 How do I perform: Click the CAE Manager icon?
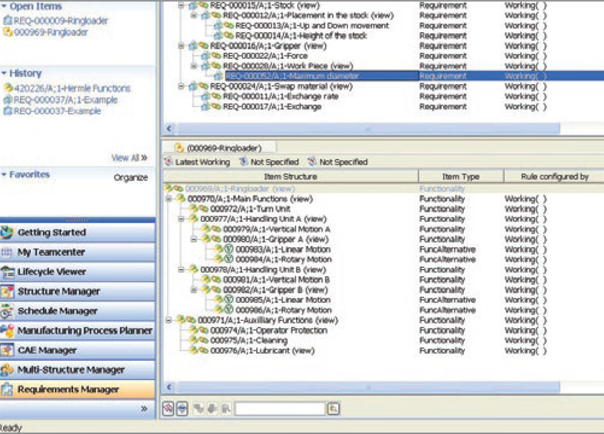(x=7, y=351)
